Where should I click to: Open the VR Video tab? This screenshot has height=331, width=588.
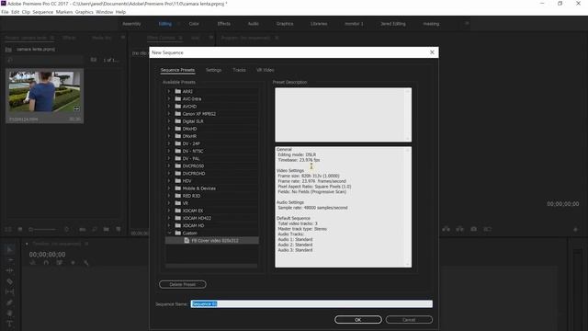[266, 70]
